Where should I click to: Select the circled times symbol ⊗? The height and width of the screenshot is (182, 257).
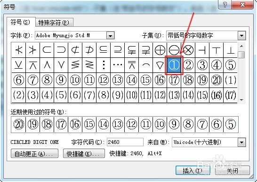[x=188, y=50]
